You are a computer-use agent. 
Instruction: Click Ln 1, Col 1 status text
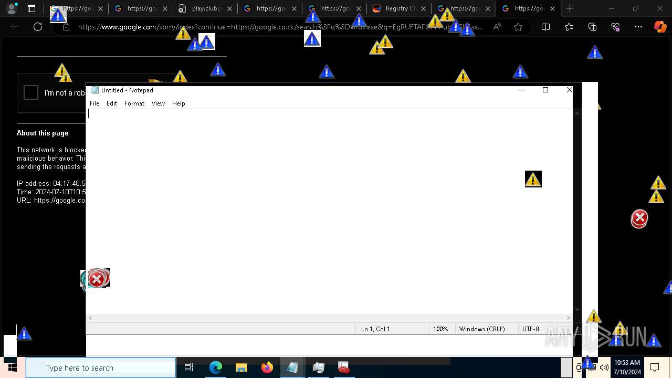(x=375, y=329)
